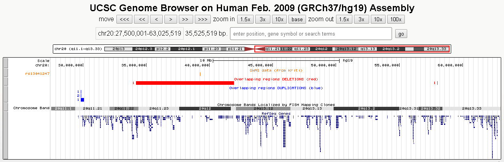Zoom out 3x on the genome view
This screenshot has width=504, height=162.
pos(361,19)
